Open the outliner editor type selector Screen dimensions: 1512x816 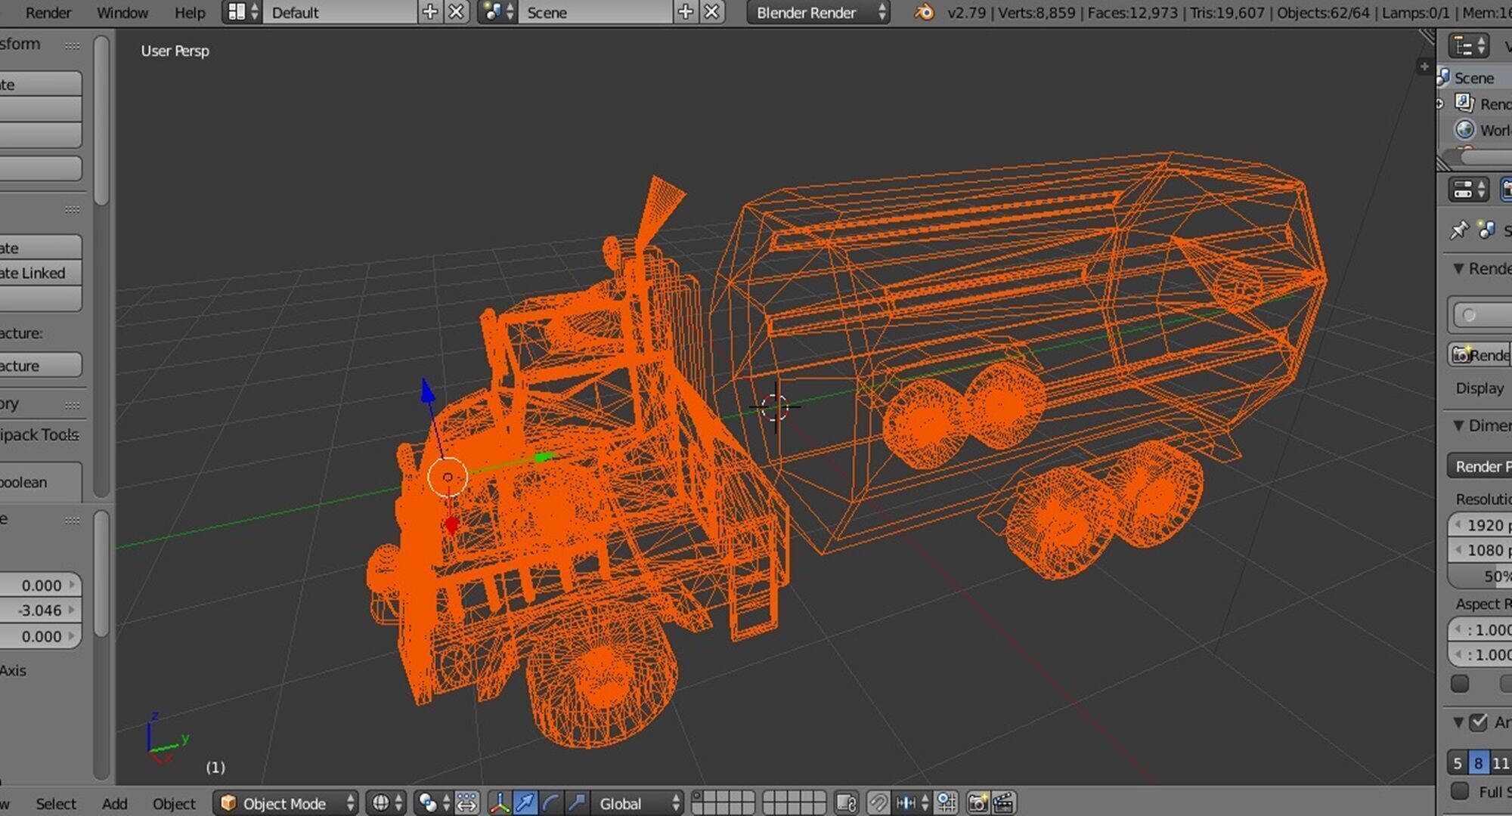tap(1469, 46)
